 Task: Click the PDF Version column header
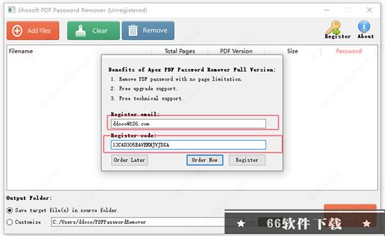click(x=236, y=51)
